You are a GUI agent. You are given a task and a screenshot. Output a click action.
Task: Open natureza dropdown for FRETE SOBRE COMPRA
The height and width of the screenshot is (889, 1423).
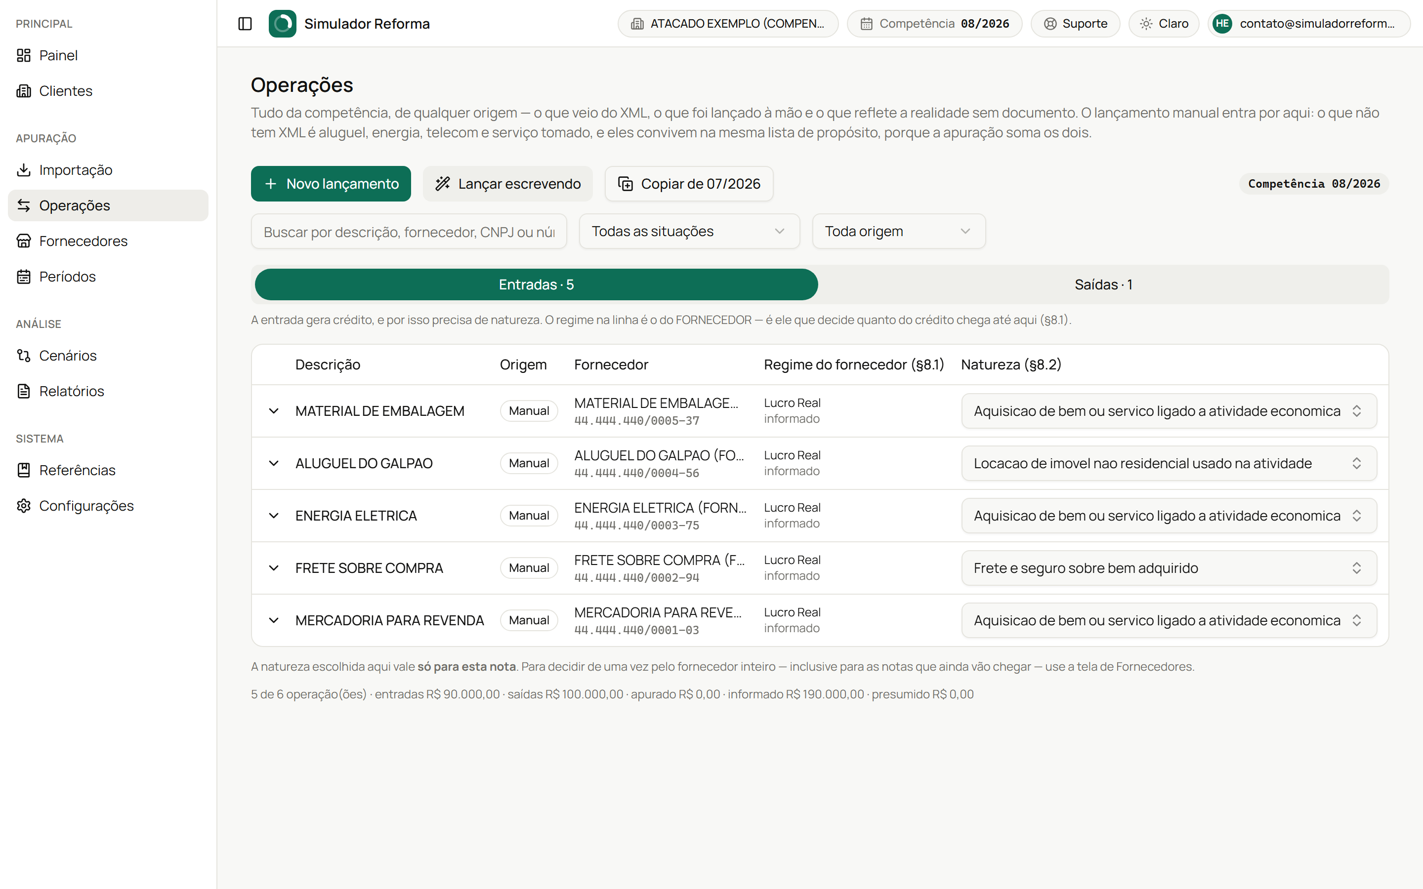pyautogui.click(x=1169, y=568)
